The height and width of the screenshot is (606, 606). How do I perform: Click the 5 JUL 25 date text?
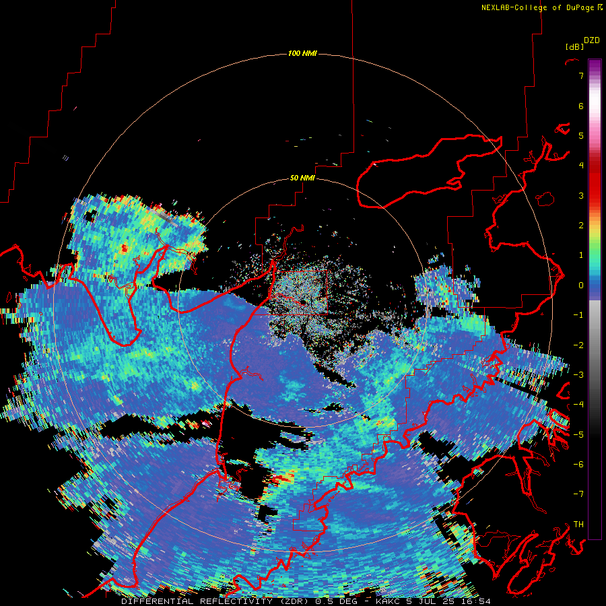coord(430,601)
